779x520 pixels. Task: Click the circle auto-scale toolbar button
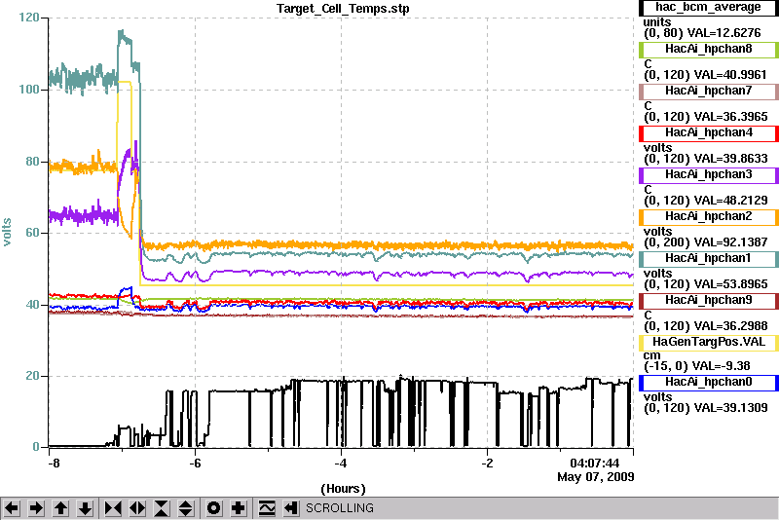(x=214, y=508)
